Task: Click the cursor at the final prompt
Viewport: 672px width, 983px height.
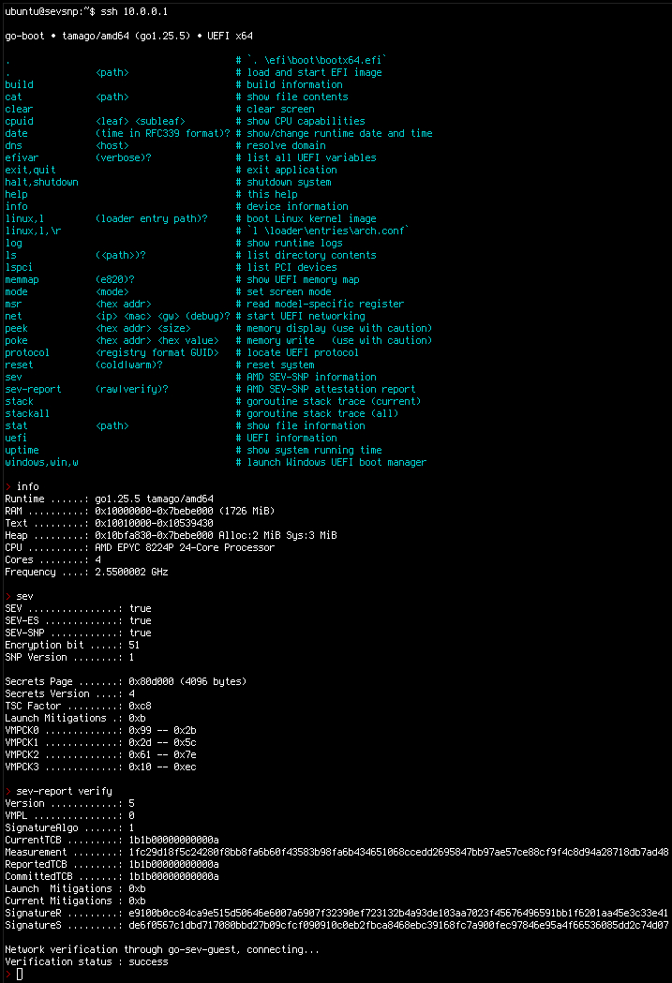Action: tap(20, 974)
